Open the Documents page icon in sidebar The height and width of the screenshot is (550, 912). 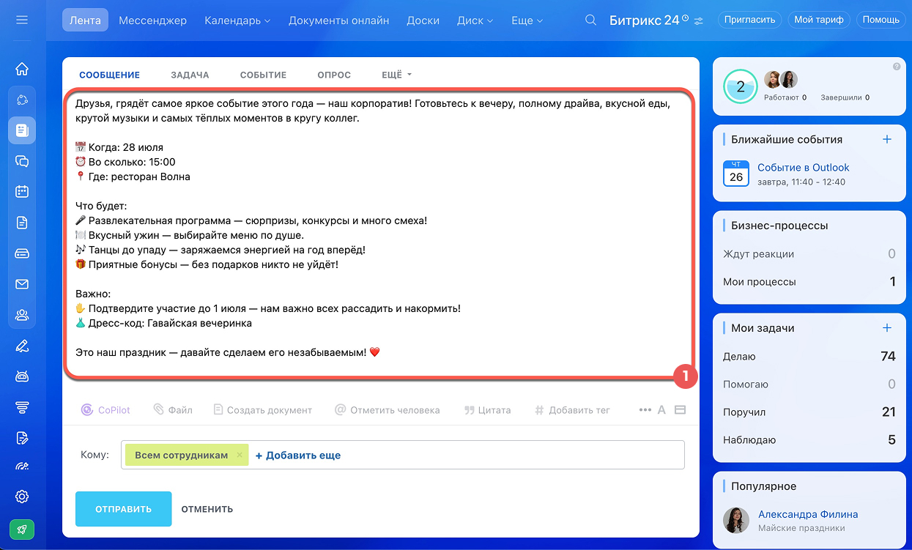coord(22,223)
